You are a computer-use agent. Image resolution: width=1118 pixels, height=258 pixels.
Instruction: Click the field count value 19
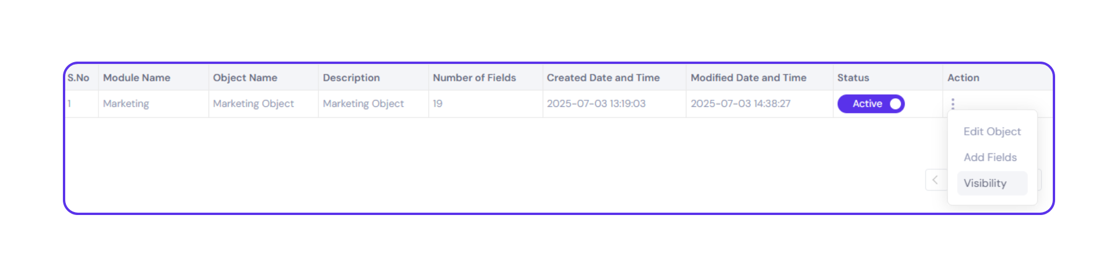(x=437, y=104)
